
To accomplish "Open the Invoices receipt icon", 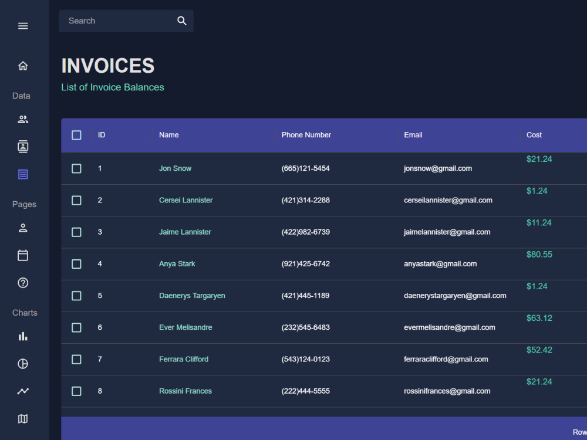I will 23,174.
